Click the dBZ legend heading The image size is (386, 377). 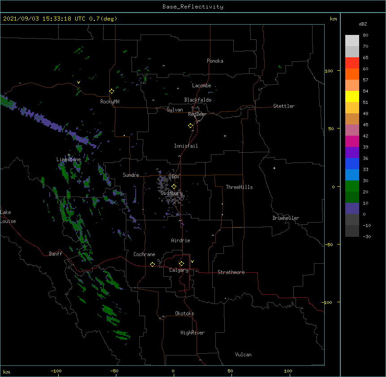click(x=363, y=24)
